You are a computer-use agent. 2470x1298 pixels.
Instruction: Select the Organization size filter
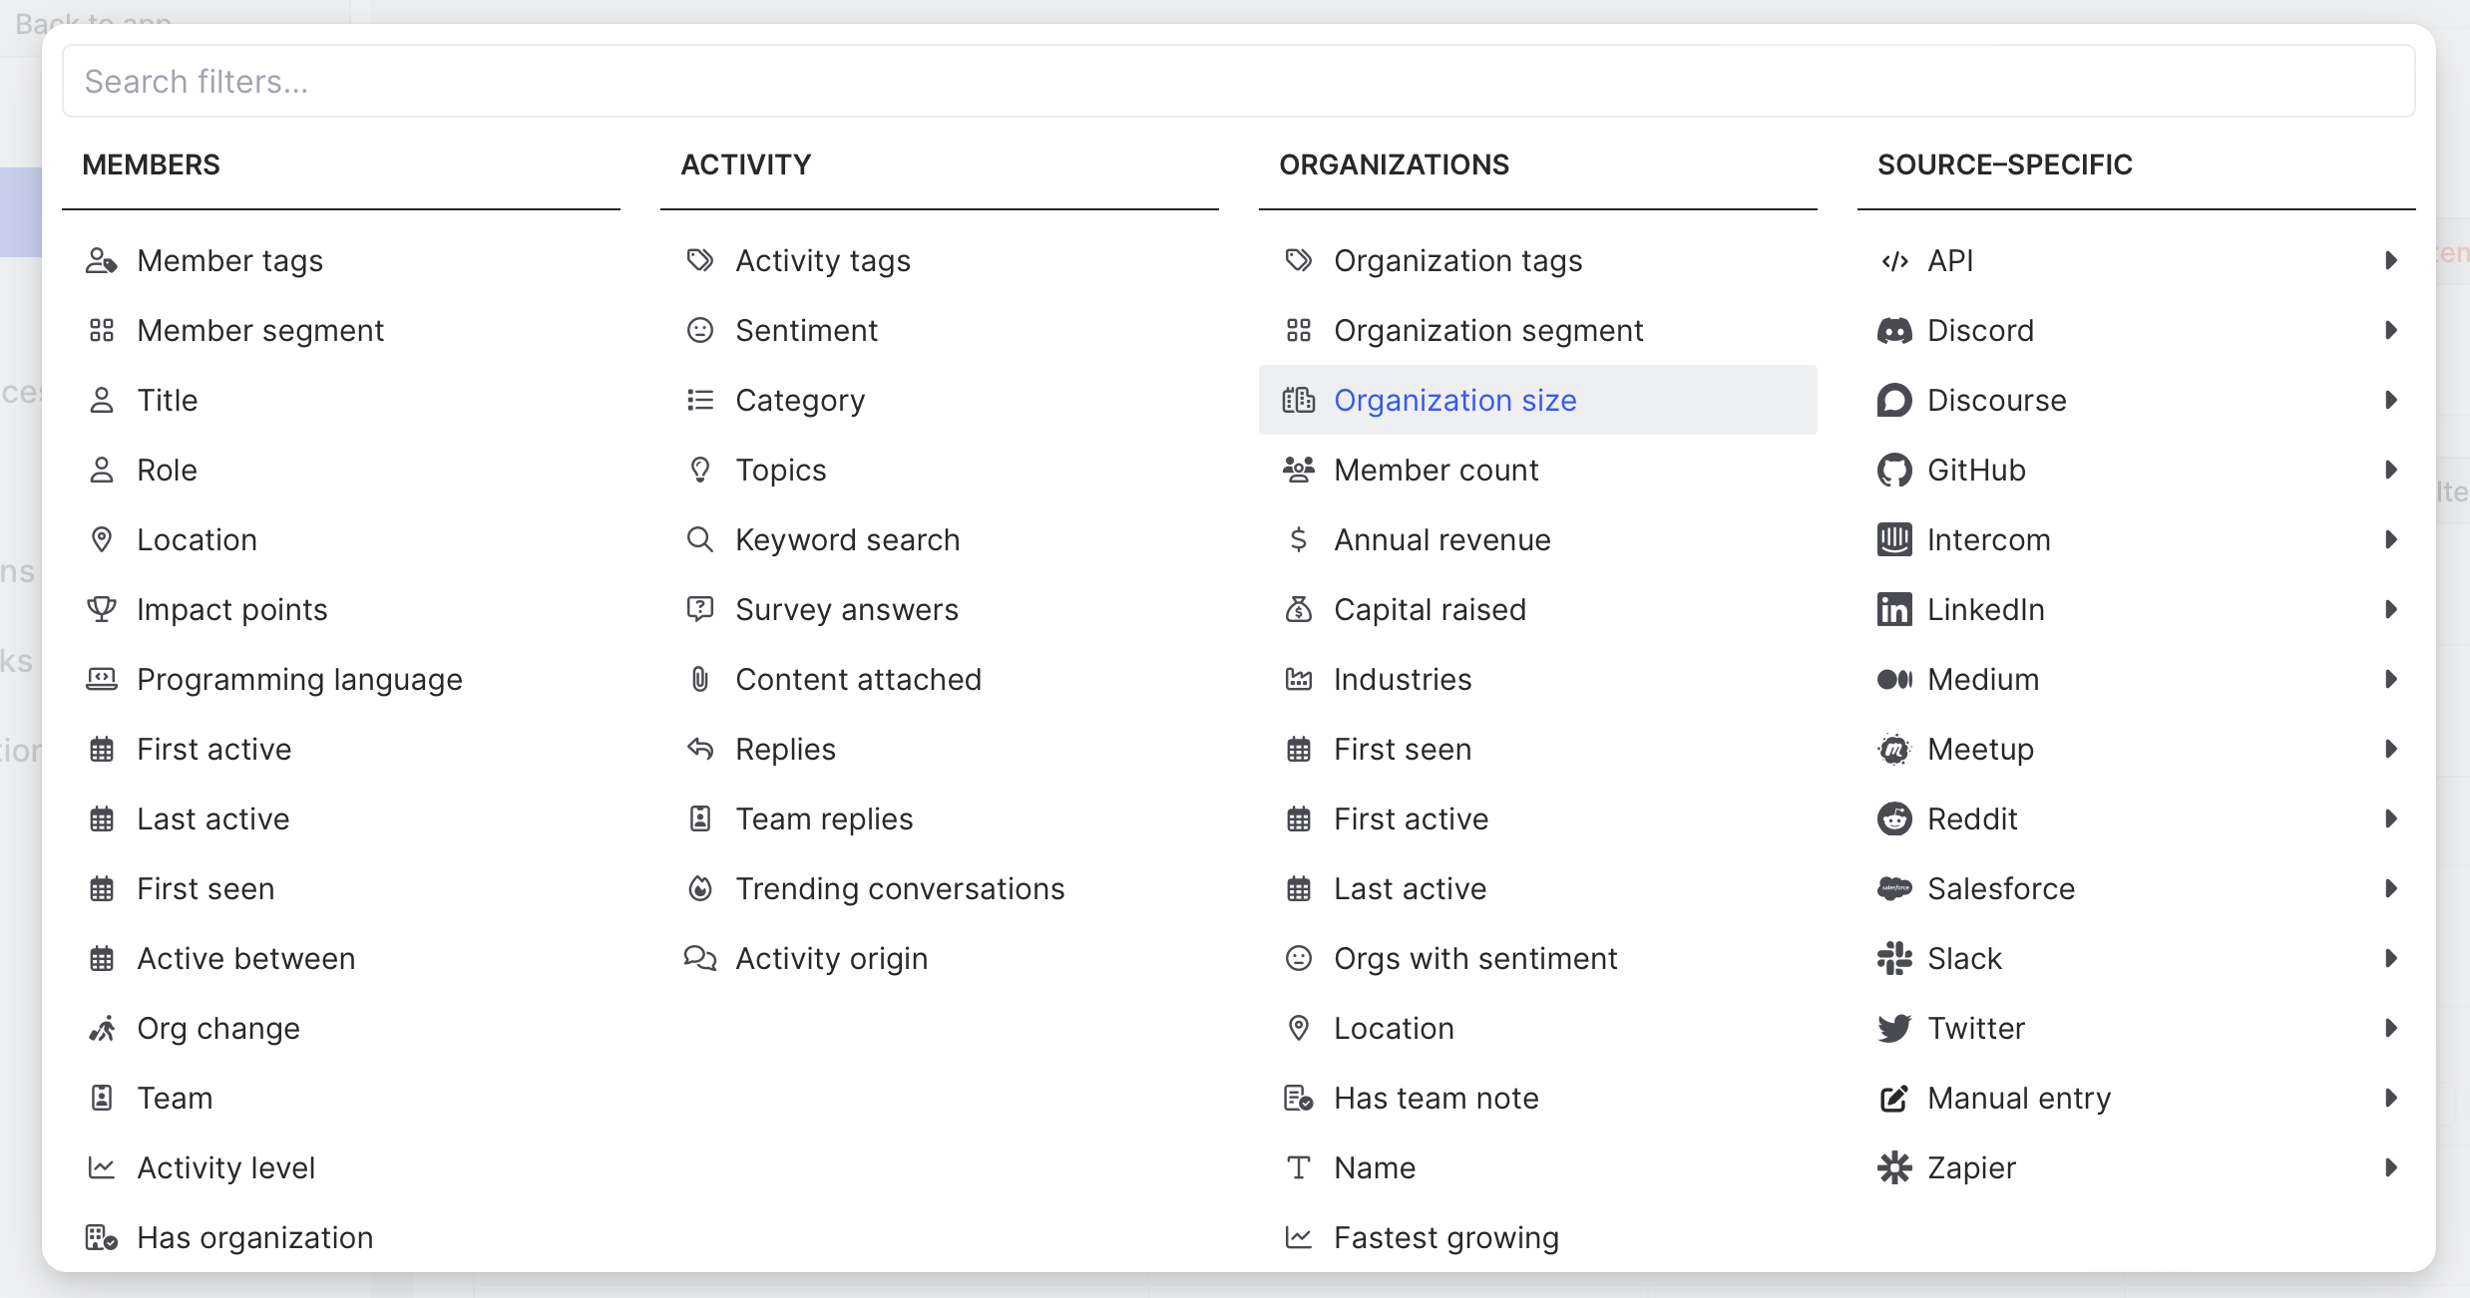coord(1454,400)
